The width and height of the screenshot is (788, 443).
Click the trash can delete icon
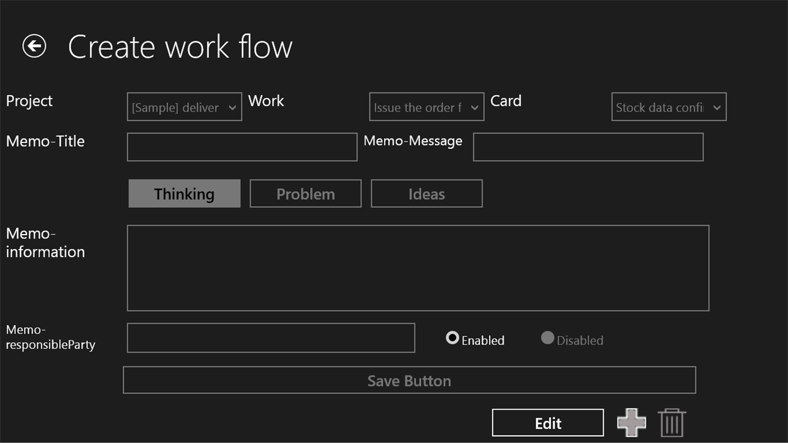tap(672, 423)
